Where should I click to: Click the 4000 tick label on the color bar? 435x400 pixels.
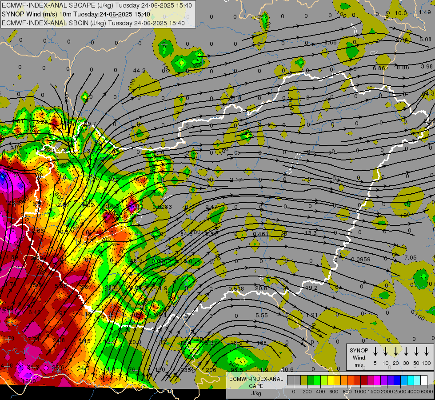click(414, 392)
